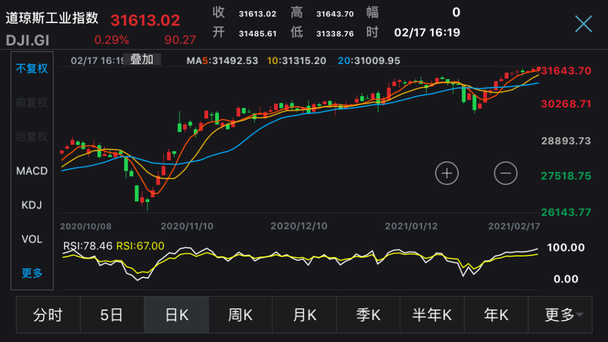Select 前复权 forward-adjusted price mode
Viewport: 608px width, 342px height.
(32, 102)
